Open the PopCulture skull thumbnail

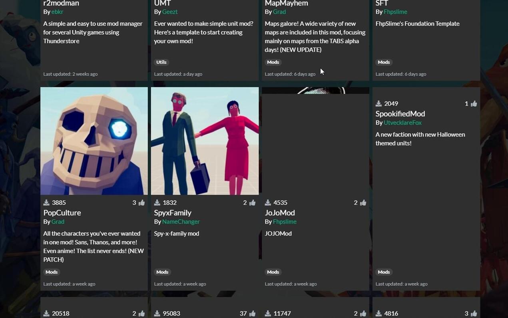(x=94, y=141)
